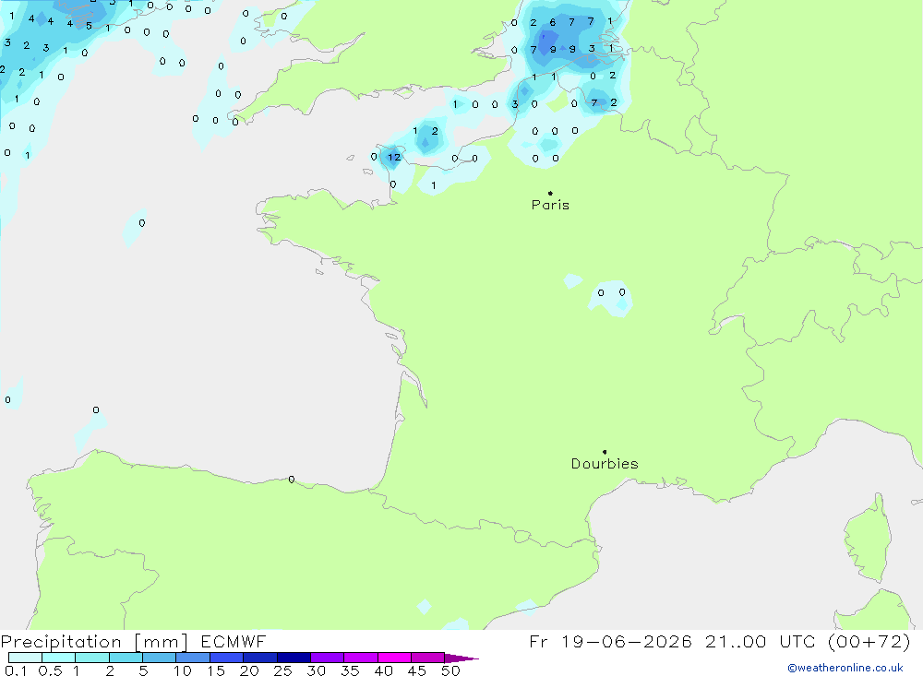Click the ECMWF model label

click(234, 642)
